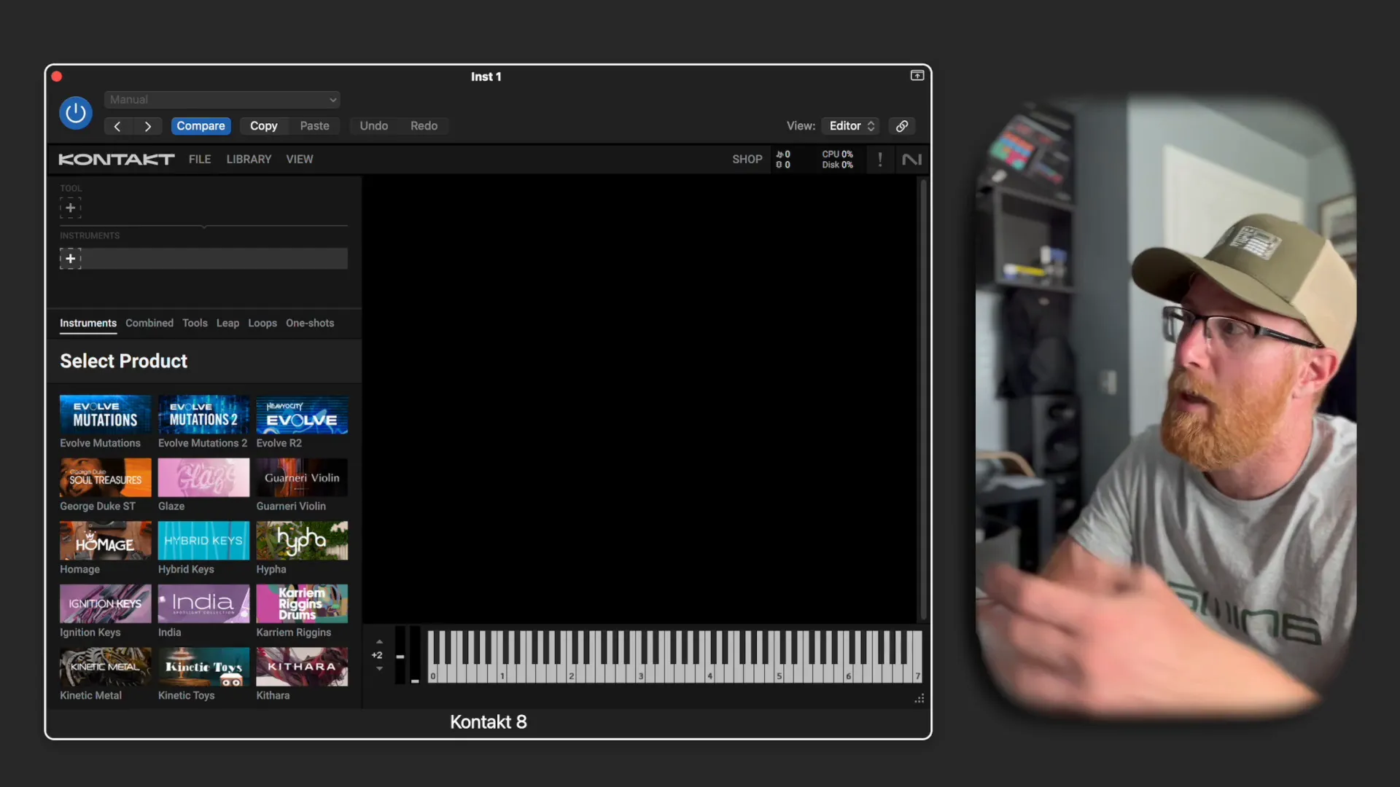Image resolution: width=1400 pixels, height=787 pixels.
Task: Click the mod wheel strip
Action: click(x=415, y=655)
